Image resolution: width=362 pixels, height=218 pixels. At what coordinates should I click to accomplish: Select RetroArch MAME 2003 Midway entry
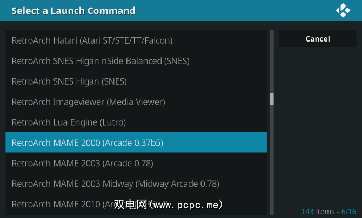pos(115,184)
